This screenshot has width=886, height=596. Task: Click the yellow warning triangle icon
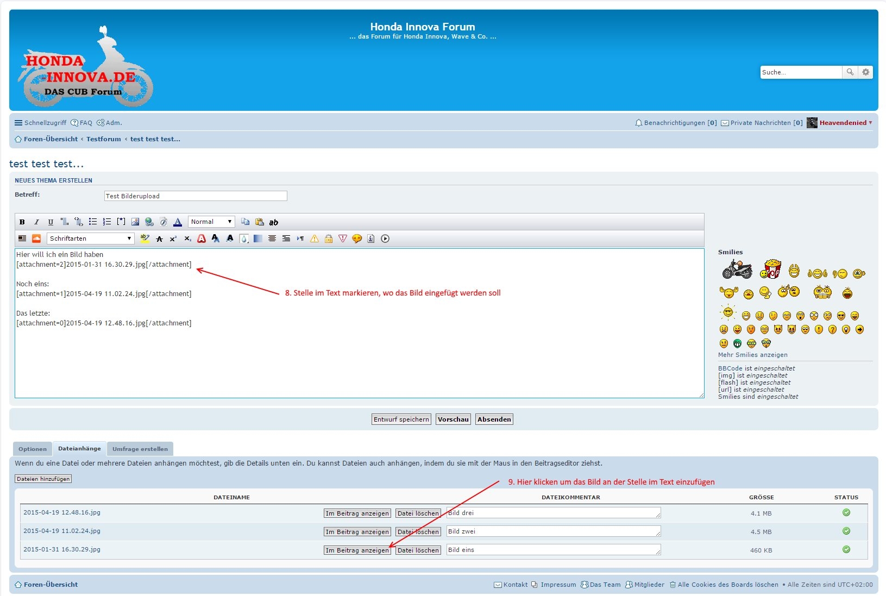tap(315, 239)
